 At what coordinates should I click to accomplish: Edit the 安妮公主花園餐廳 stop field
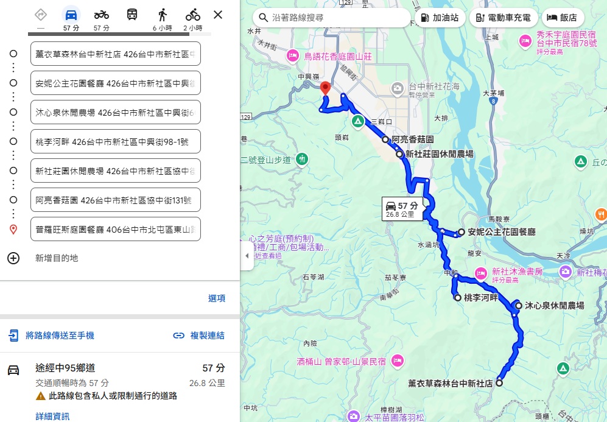[x=115, y=83]
